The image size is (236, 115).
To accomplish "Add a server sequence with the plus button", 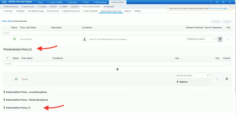I will pyautogui.click(x=220, y=39).
